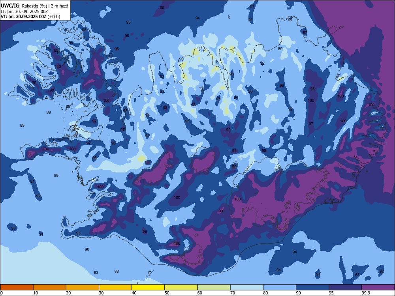This screenshot has width=395, height=296.
Task: Click the '83' humidity value on the map
Action: coord(96,273)
